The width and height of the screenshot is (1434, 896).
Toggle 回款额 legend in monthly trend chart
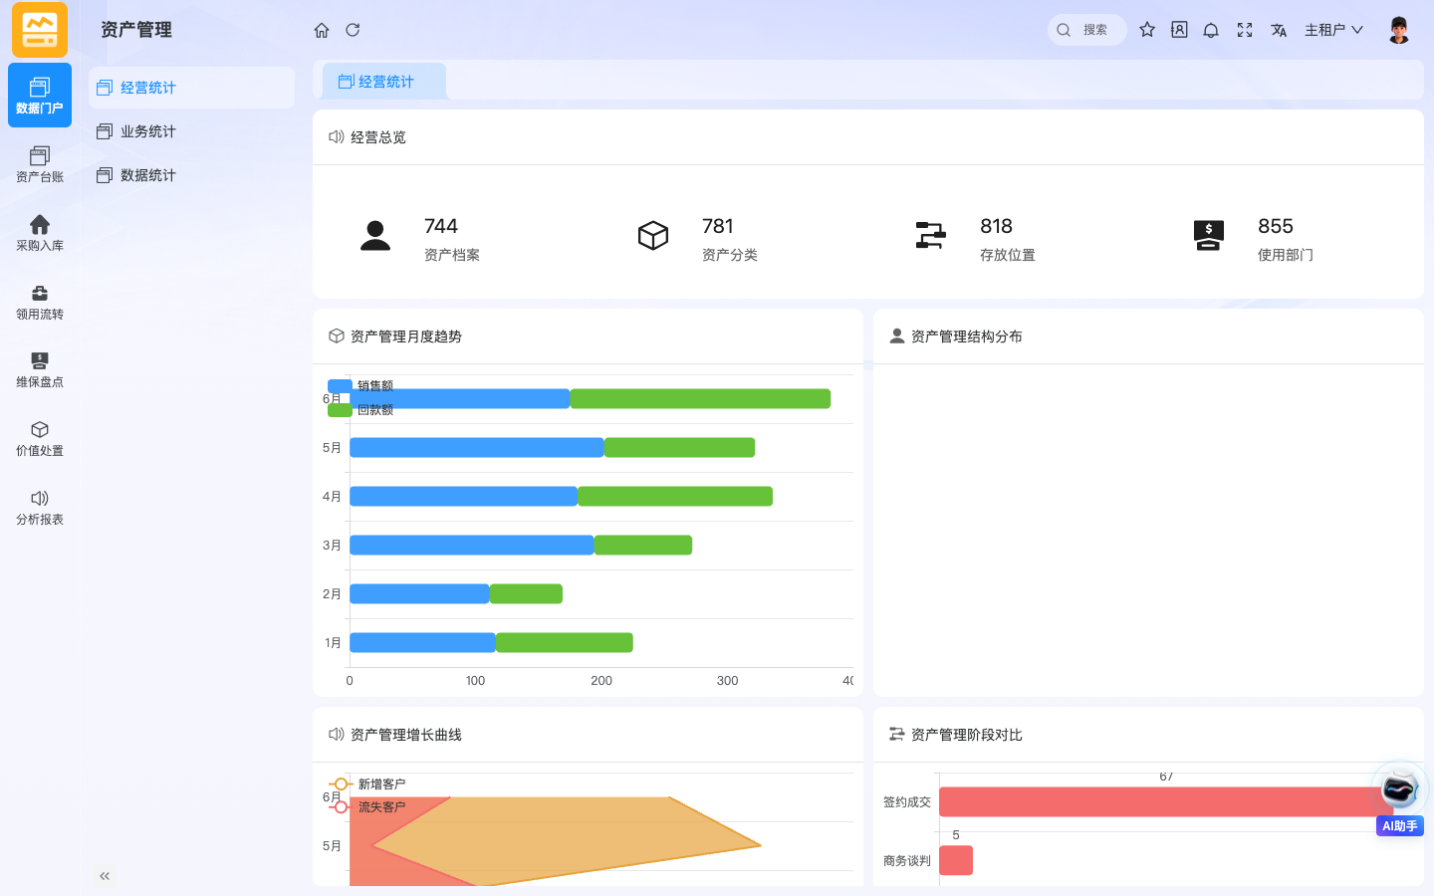click(x=360, y=409)
